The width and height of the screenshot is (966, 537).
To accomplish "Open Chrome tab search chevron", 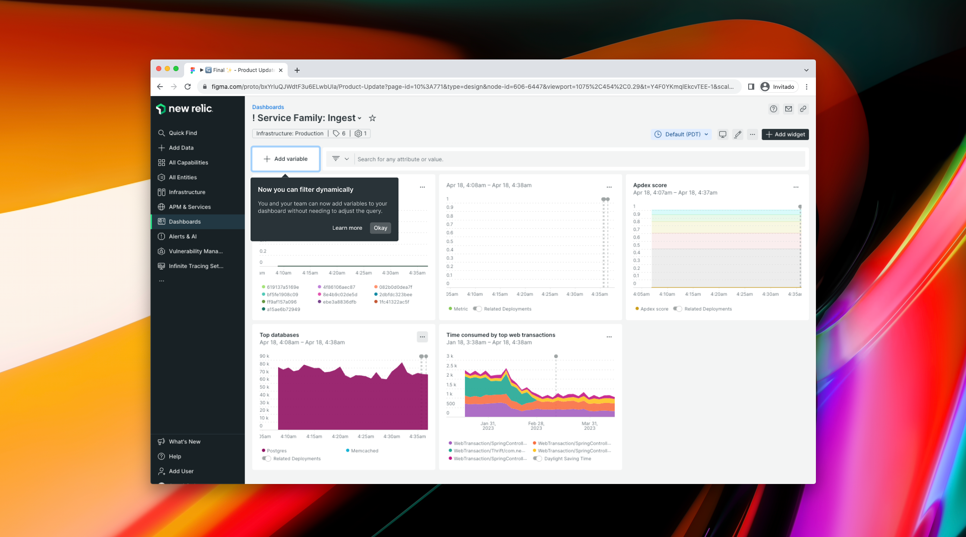I will [806, 70].
